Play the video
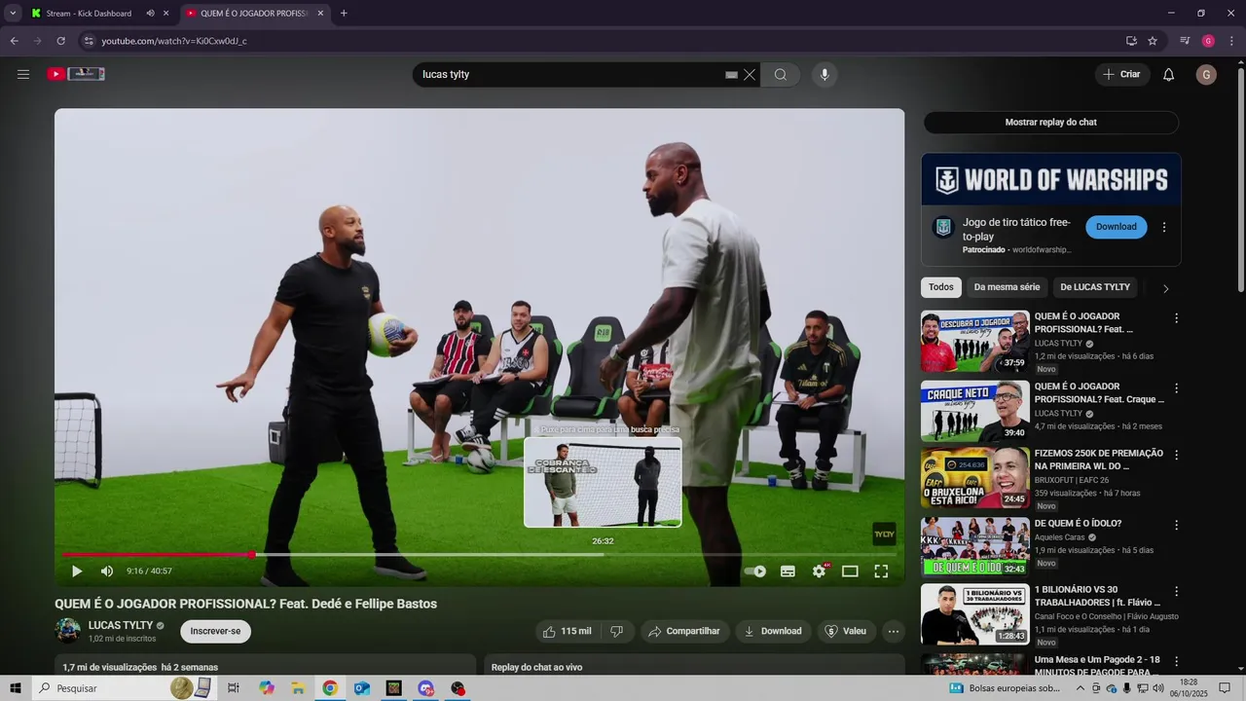The height and width of the screenshot is (701, 1246). pyautogui.click(x=77, y=572)
